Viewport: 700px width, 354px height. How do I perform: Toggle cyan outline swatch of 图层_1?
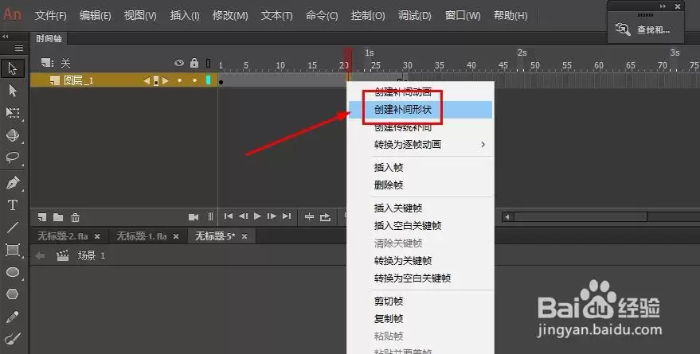[208, 80]
